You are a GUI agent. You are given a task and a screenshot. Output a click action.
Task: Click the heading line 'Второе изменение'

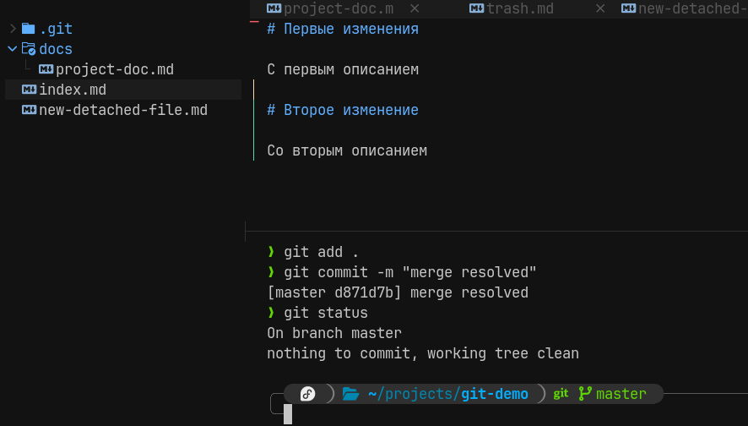343,110
